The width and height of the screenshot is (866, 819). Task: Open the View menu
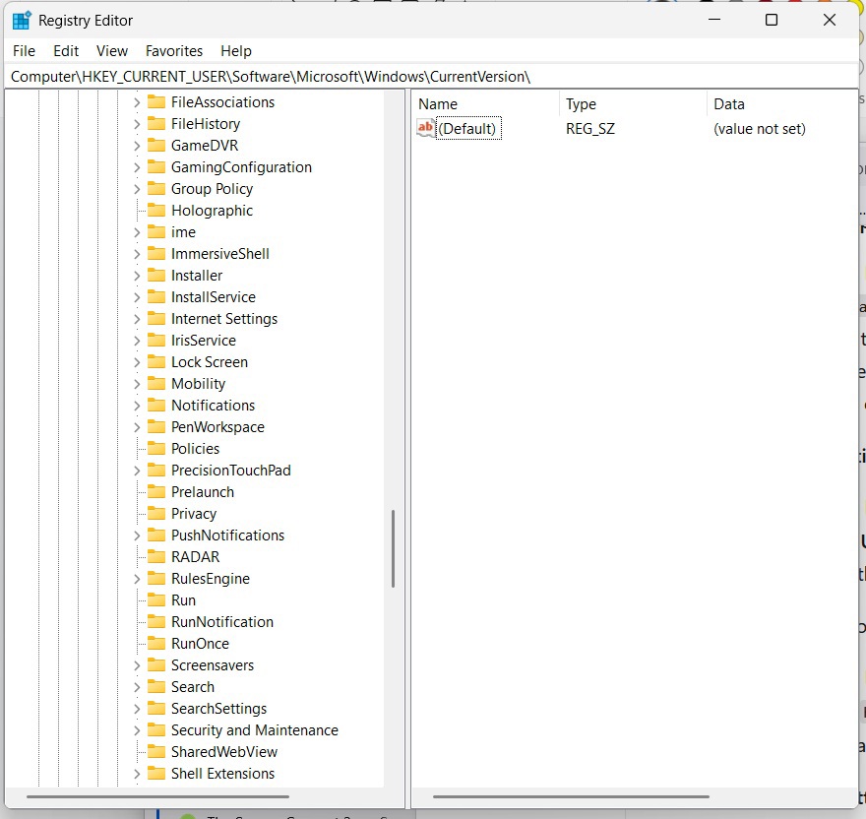[x=111, y=51]
